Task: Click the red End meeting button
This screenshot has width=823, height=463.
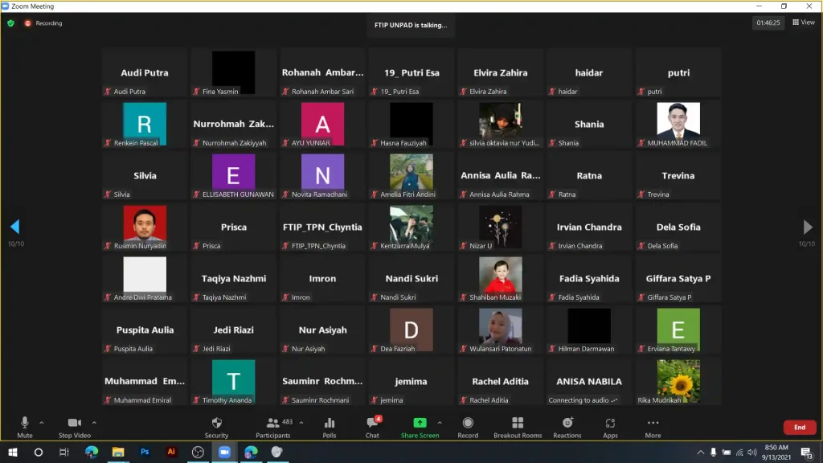Action: click(800, 428)
